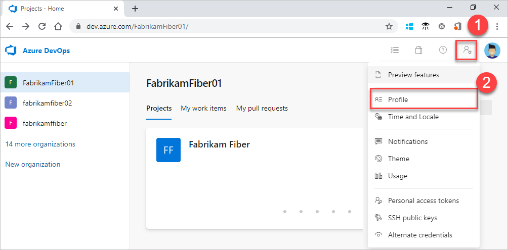Open the Marketplace shopping bag icon
Viewport: 508px width, 250px height.
[x=418, y=50]
